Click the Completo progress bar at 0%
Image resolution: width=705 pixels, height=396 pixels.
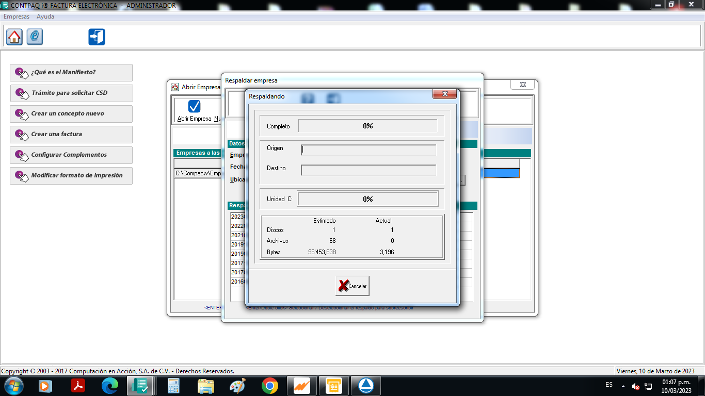pyautogui.click(x=368, y=126)
